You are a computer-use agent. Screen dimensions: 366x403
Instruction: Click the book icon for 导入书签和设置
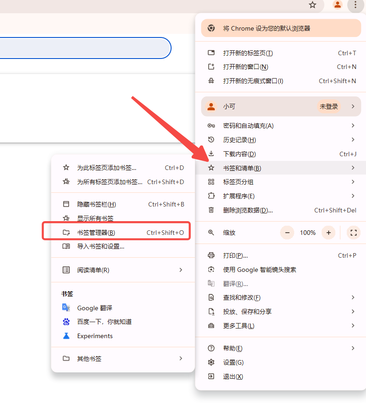66,246
